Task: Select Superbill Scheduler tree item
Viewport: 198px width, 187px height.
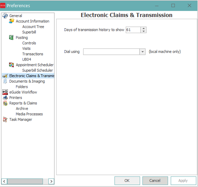Action: [37, 71]
